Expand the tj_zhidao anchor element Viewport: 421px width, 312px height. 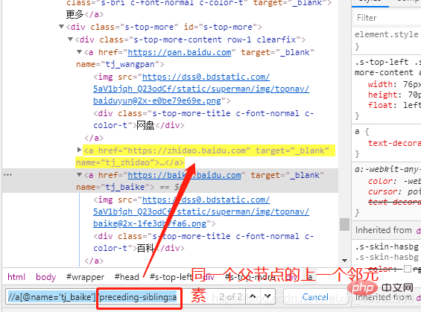(79, 150)
